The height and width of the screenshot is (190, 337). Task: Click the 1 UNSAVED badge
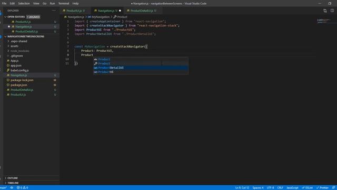coord(33,17)
